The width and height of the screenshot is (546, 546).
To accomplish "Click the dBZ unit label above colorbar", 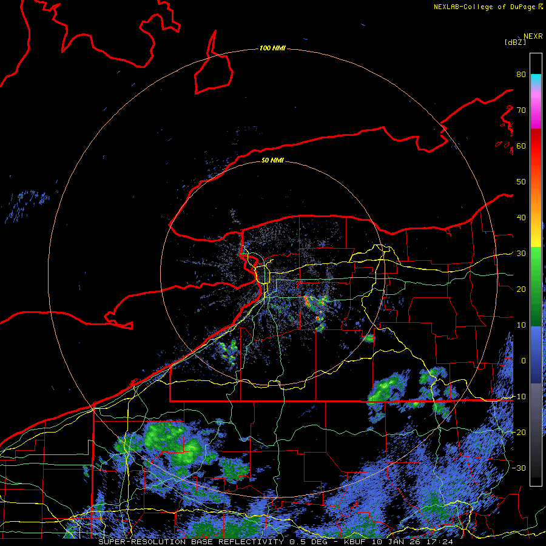I will point(515,42).
